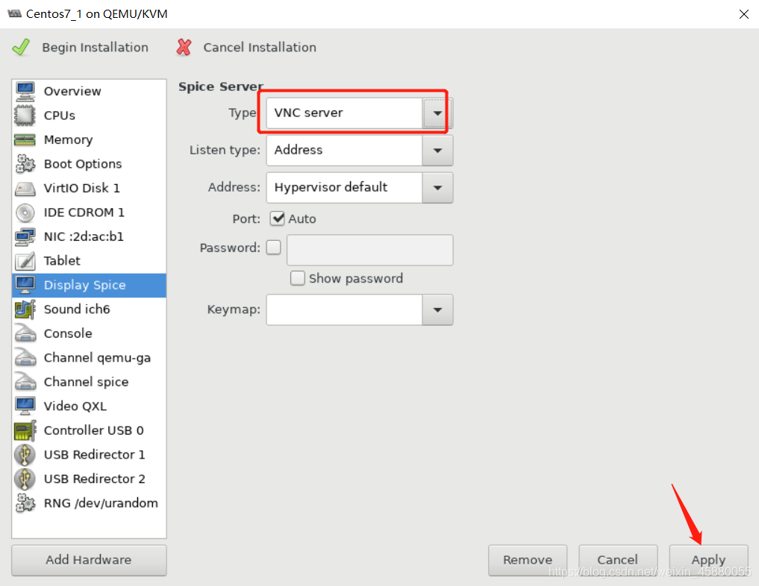The height and width of the screenshot is (586, 759).
Task: Click the Add Hardware button
Action: [89, 560]
